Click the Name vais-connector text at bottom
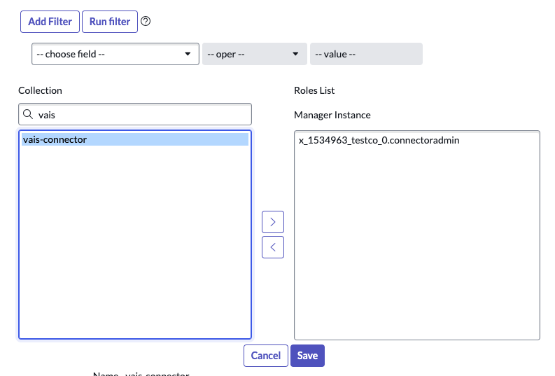Image resolution: width=555 pixels, height=376 pixels. click(x=141, y=374)
